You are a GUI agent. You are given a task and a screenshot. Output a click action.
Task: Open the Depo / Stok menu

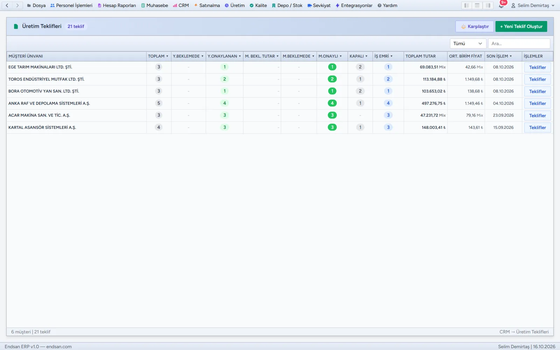click(287, 5)
